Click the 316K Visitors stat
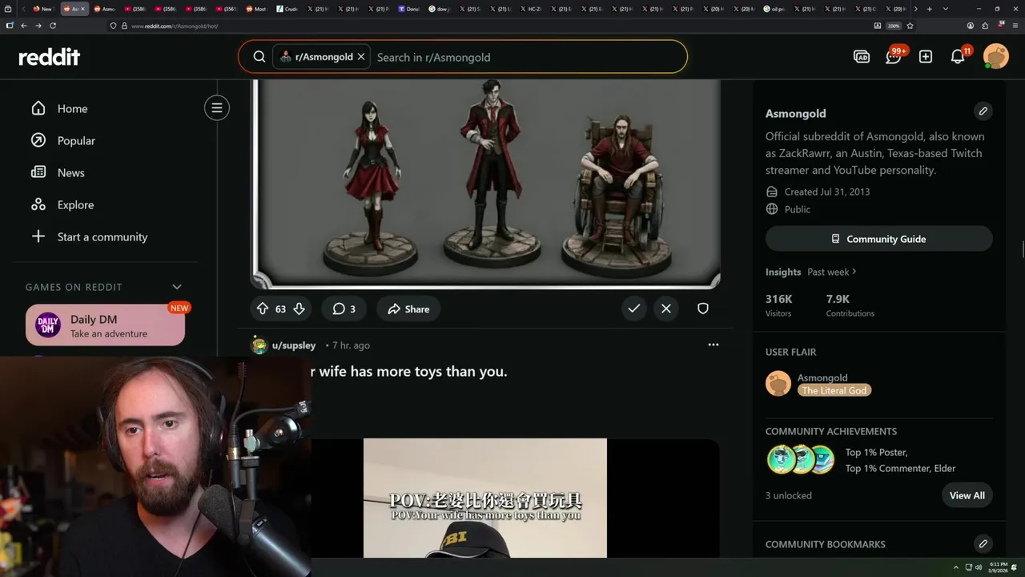The image size is (1025, 577). coord(779,305)
